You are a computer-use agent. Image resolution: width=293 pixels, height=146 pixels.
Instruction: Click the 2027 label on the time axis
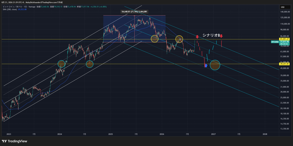click(213, 134)
